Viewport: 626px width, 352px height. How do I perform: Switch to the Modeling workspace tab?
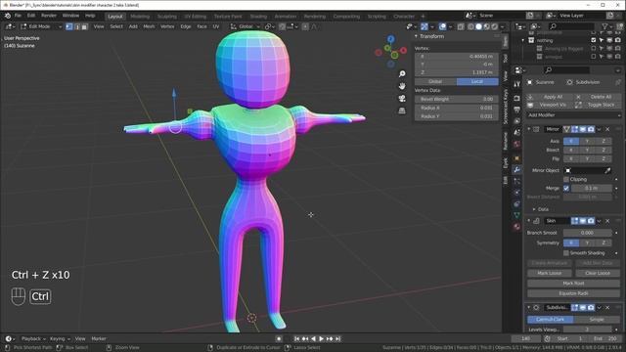(140, 17)
